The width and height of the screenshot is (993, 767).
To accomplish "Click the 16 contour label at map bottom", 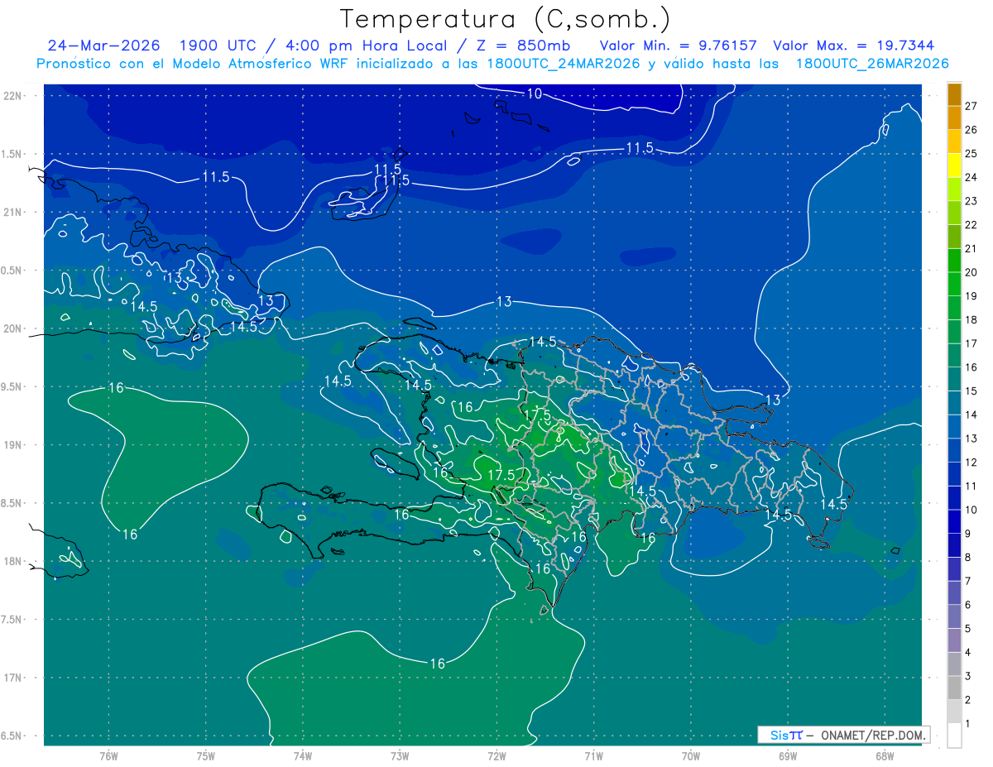I will [x=438, y=664].
